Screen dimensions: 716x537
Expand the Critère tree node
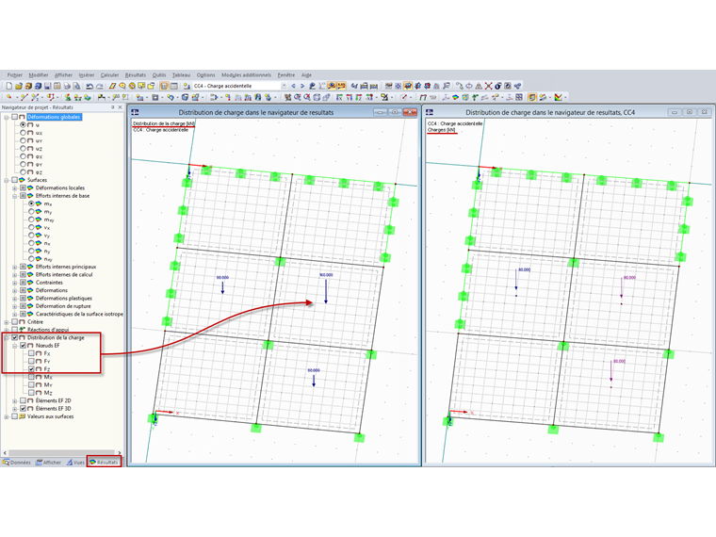[7, 322]
